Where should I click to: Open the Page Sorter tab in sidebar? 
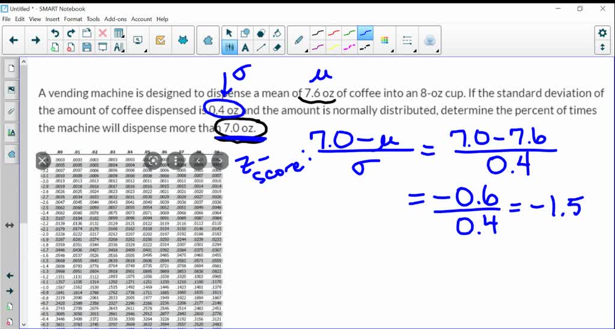point(11,68)
